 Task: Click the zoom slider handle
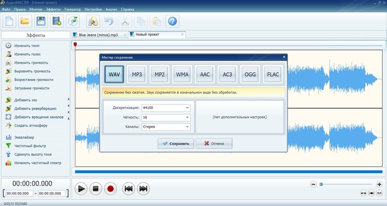pos(321,185)
